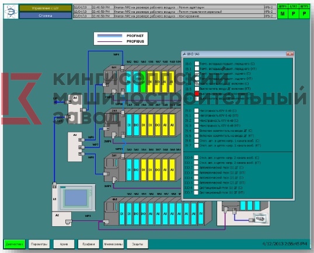Open the A1 operator touch panel
This screenshot has width=314, height=253.
74,198
